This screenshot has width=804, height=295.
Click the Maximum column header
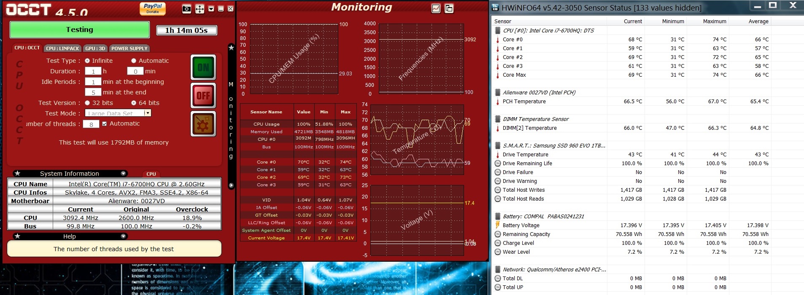pyautogui.click(x=708, y=21)
